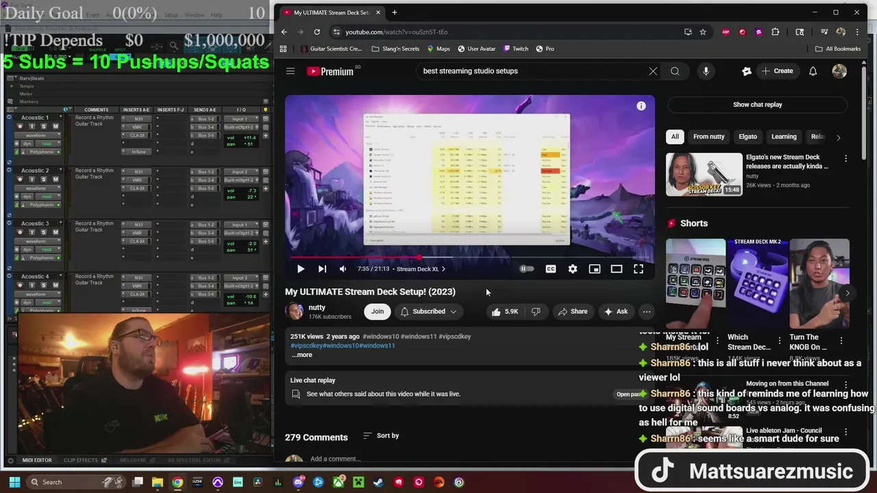Solo the Acoustic 4 track
877x493 pixels.
point(44,286)
